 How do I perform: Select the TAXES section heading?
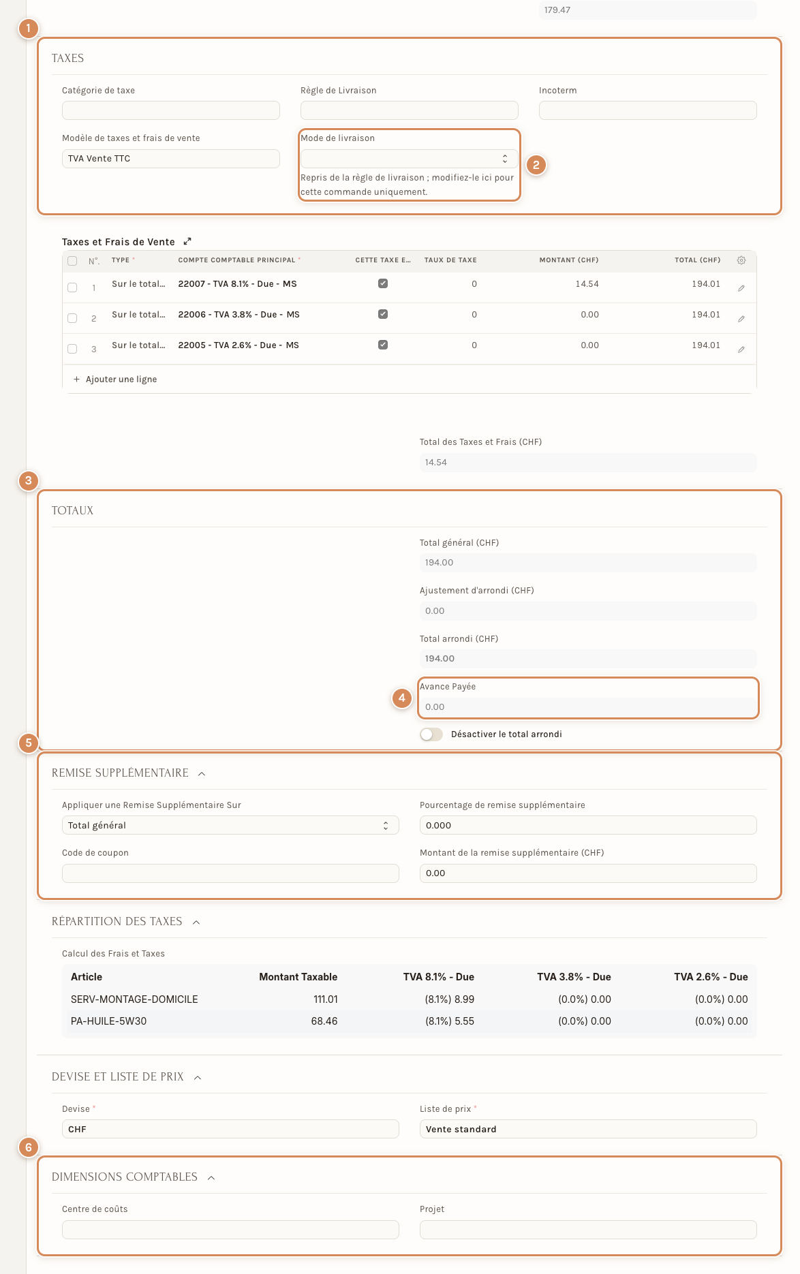tap(67, 59)
